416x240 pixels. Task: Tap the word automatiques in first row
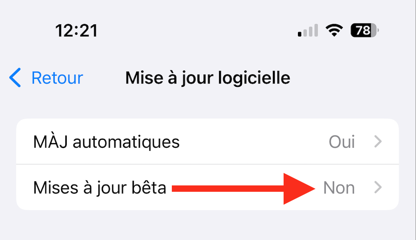[126, 142]
